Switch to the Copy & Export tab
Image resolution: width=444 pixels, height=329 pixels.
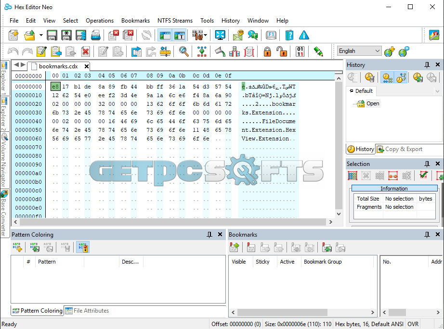(x=400, y=149)
